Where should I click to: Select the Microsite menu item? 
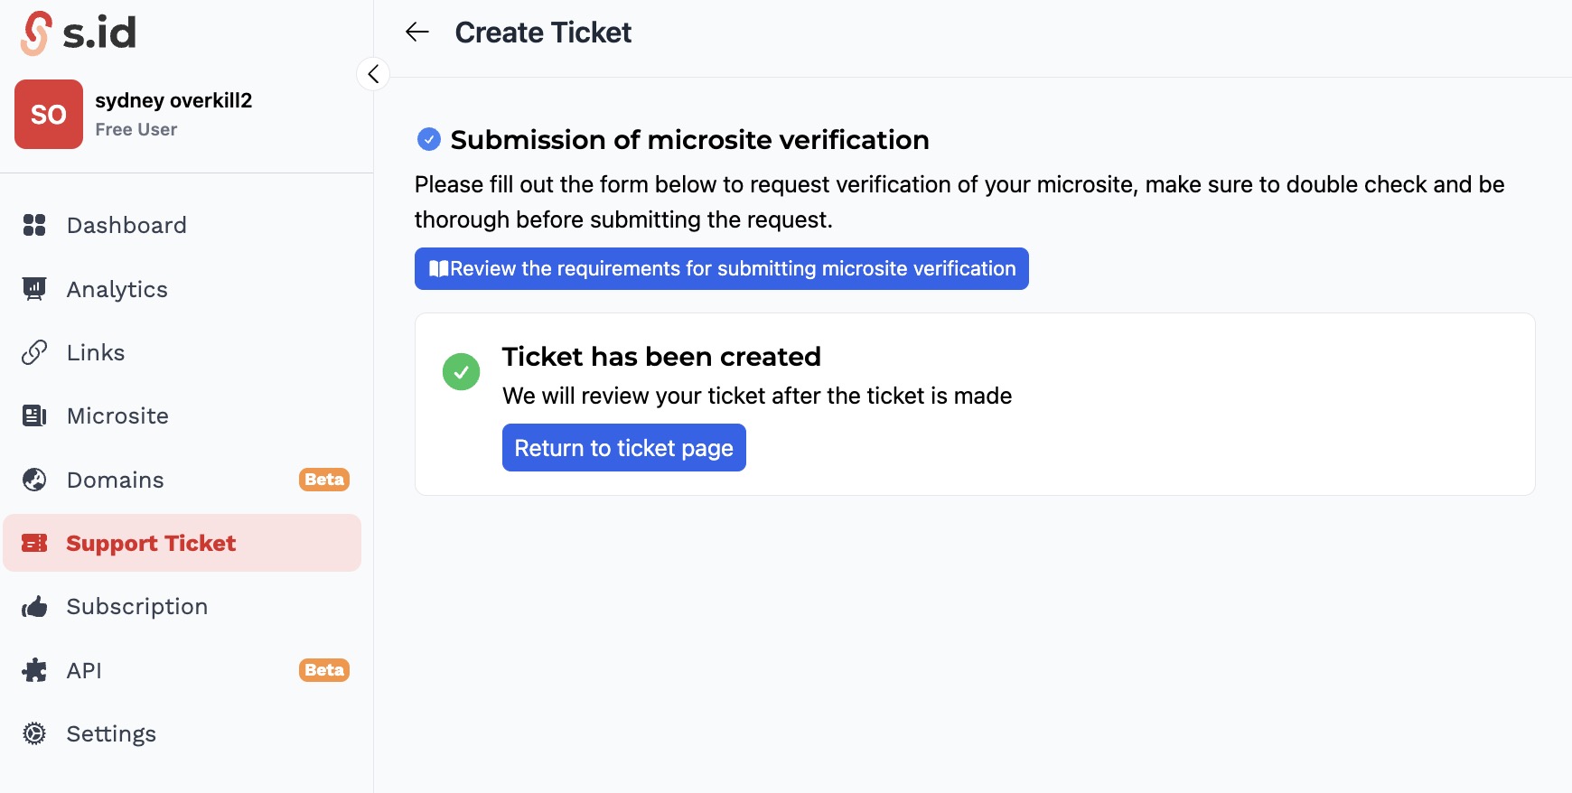[x=182, y=415]
